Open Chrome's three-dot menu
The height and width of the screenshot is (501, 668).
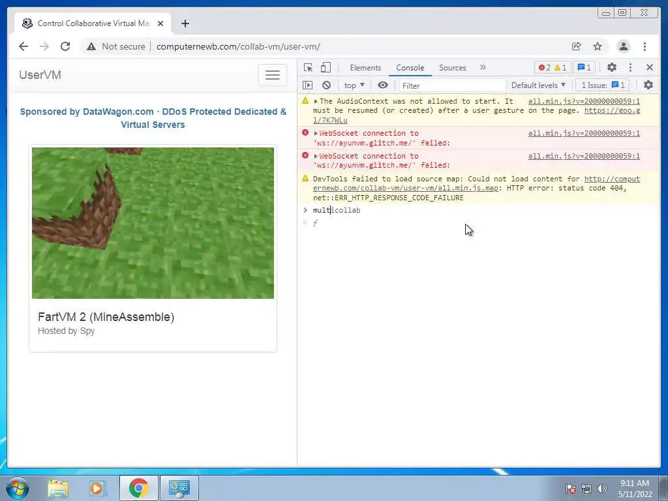(645, 46)
